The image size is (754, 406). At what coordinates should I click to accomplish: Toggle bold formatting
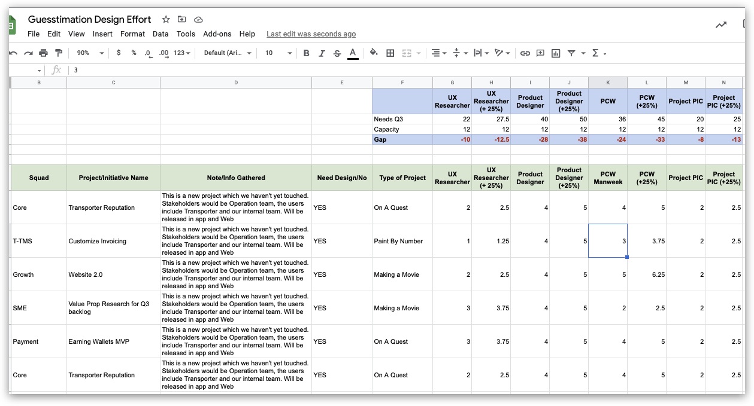(307, 53)
